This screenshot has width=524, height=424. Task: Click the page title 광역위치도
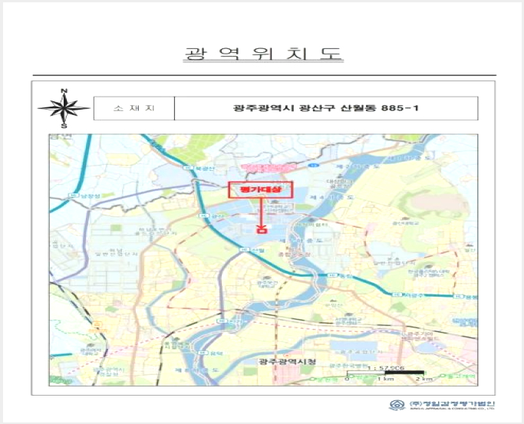pos(263,54)
